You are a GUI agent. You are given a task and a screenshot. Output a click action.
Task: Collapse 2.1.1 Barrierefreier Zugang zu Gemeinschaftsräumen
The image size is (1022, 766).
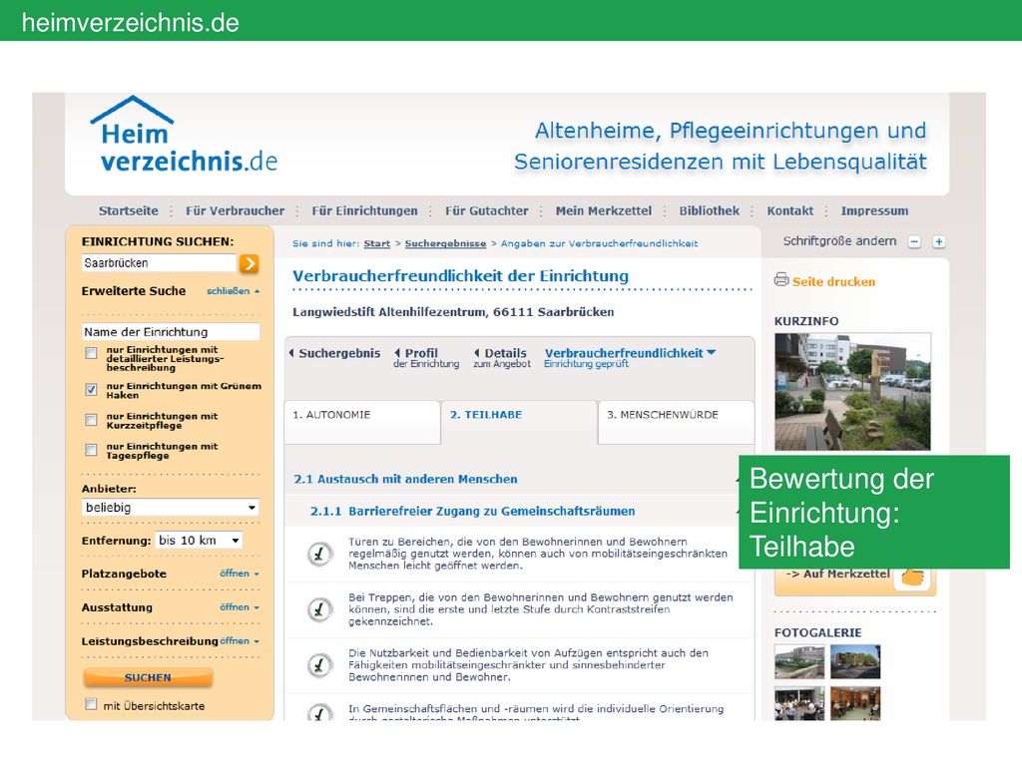[x=472, y=511]
